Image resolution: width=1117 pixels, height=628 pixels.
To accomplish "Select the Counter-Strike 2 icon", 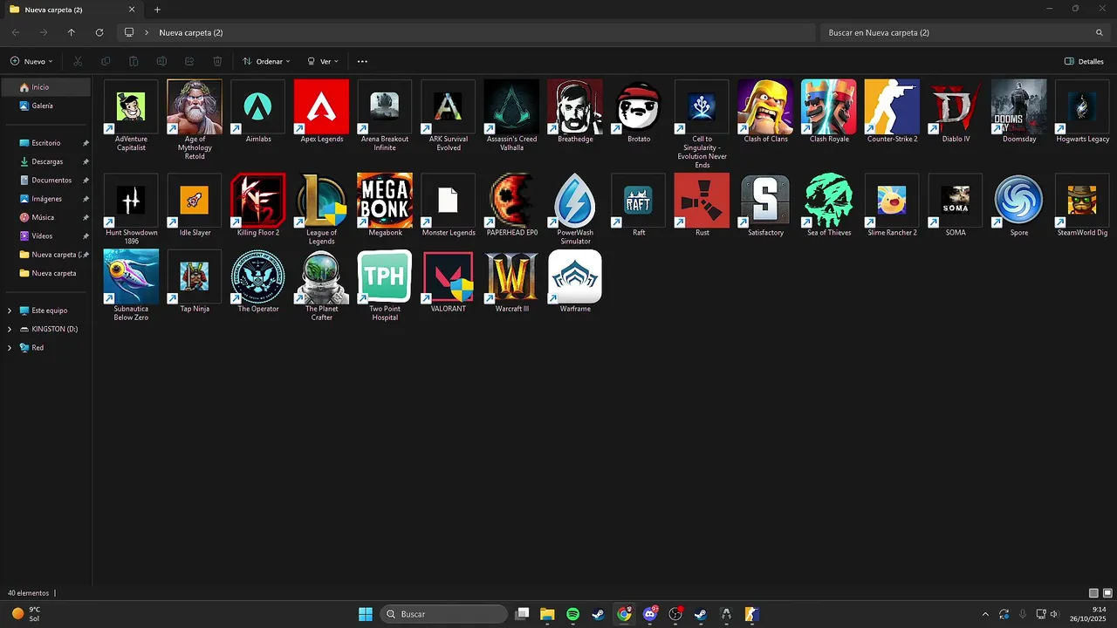I will click(x=892, y=107).
